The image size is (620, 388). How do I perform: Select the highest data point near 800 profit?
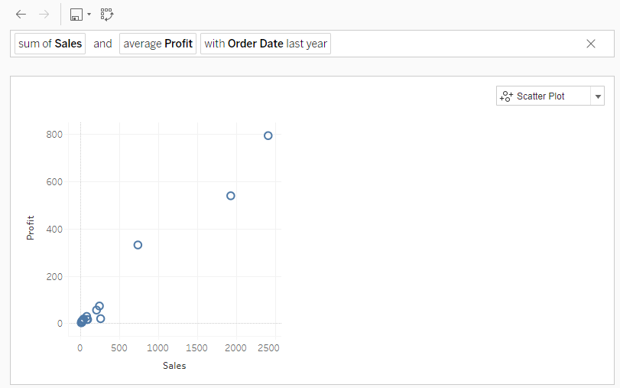pyautogui.click(x=268, y=135)
